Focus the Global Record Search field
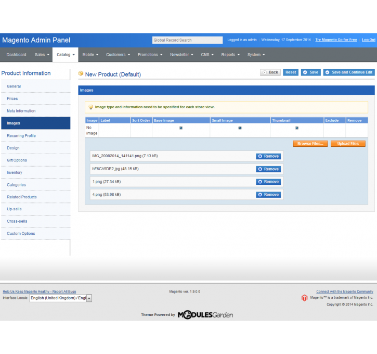This screenshot has width=377, height=354. tap(187, 40)
